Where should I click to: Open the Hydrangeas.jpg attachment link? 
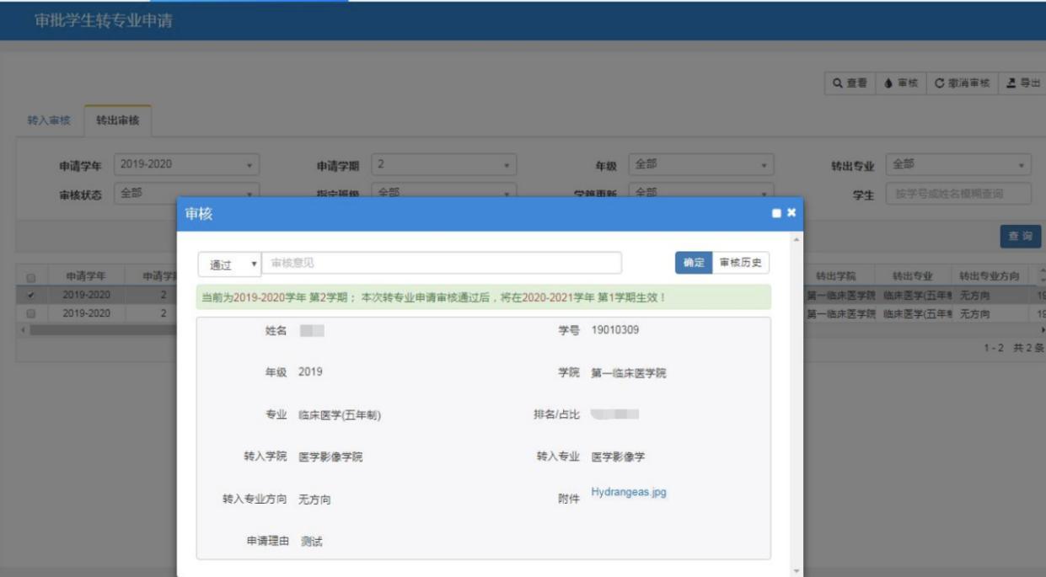[628, 493]
